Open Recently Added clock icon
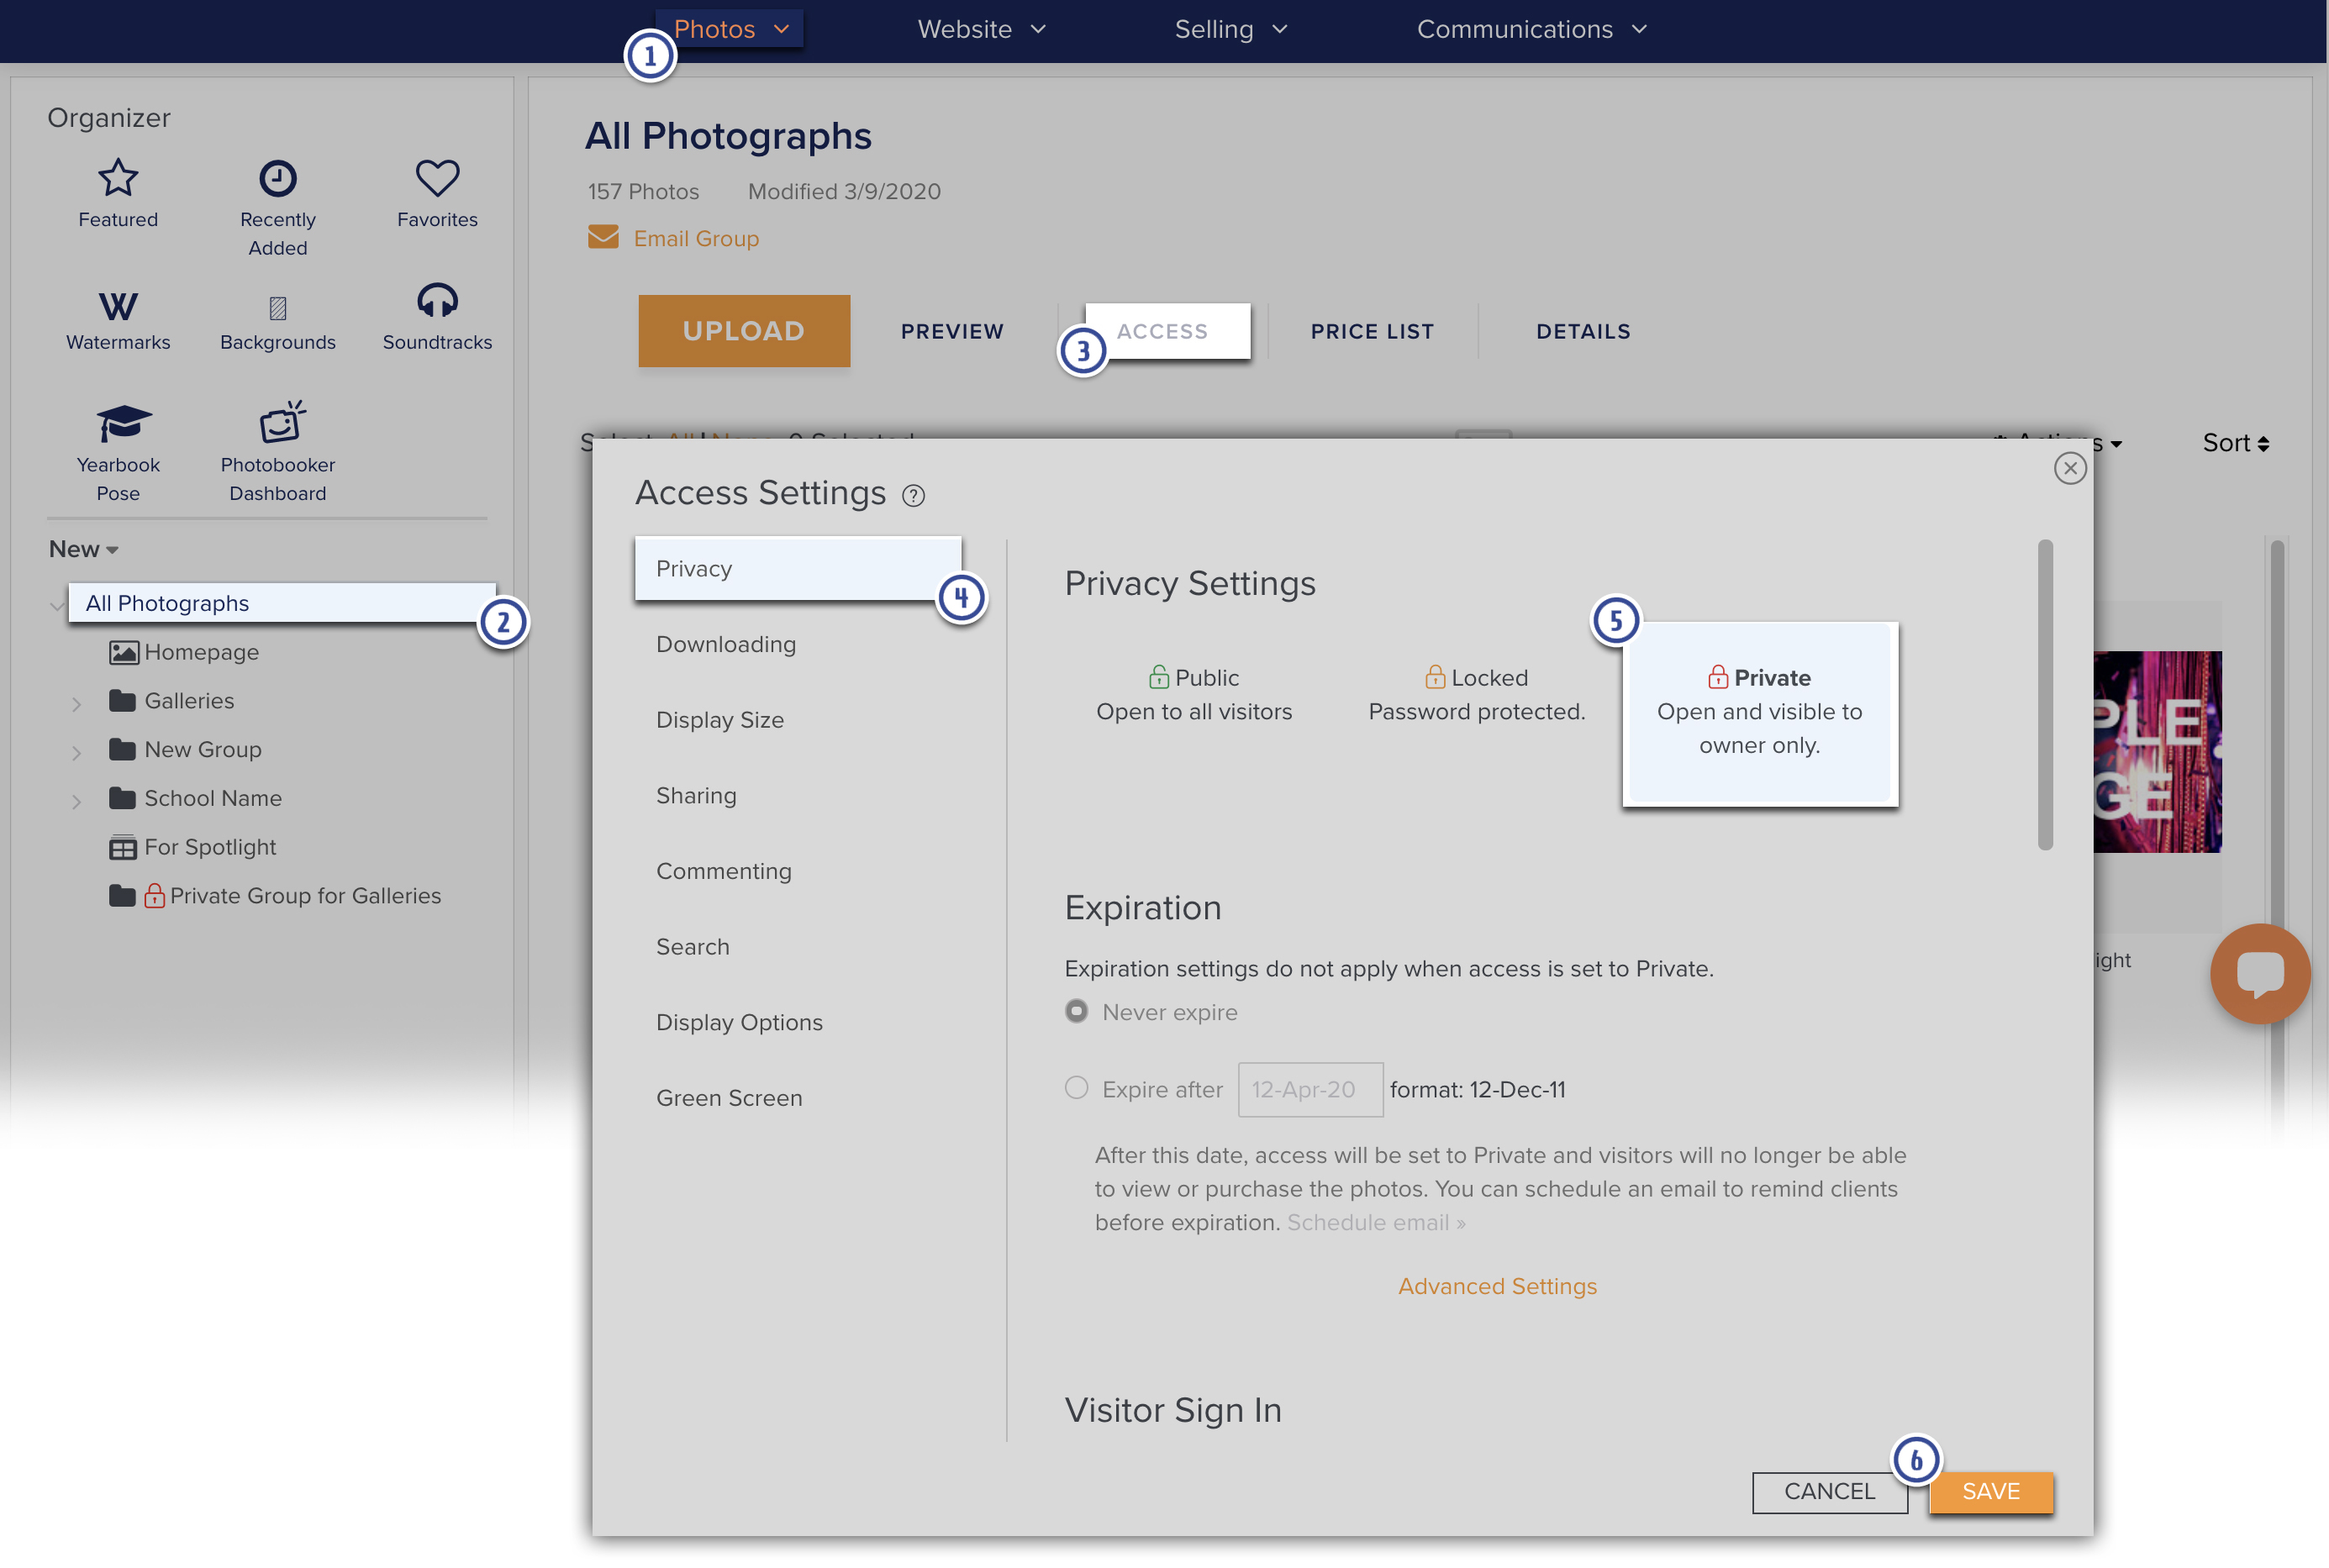The height and width of the screenshot is (1568, 2329). [277, 179]
